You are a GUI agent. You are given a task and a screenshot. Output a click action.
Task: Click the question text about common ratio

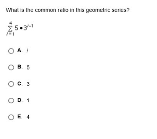coord(67,10)
